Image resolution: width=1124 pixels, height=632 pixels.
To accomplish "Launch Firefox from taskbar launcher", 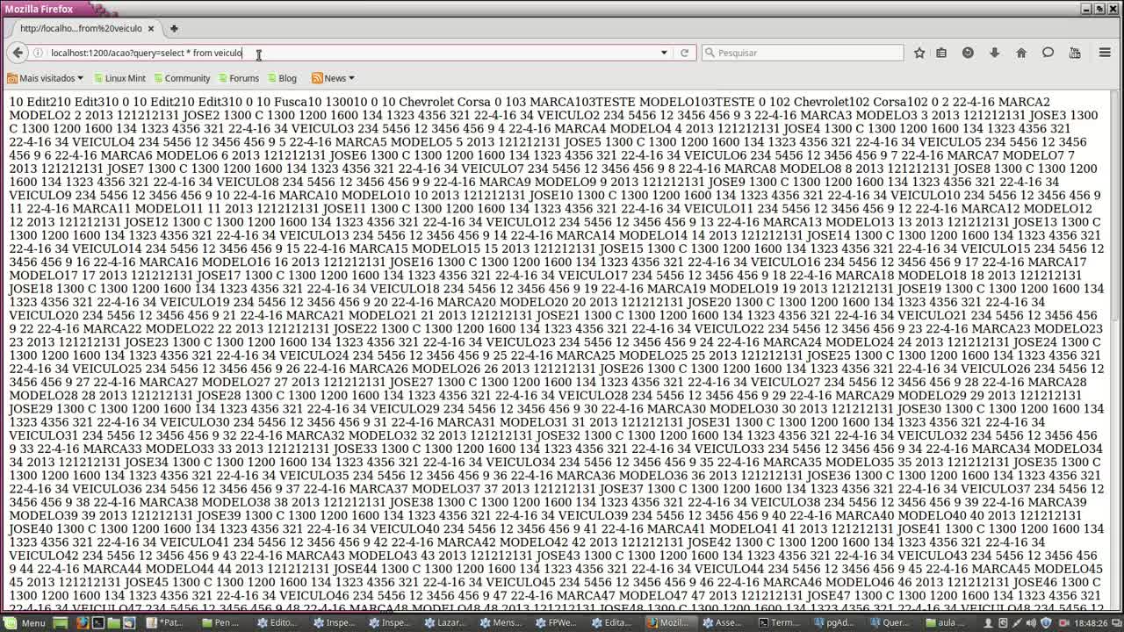I will point(83,623).
